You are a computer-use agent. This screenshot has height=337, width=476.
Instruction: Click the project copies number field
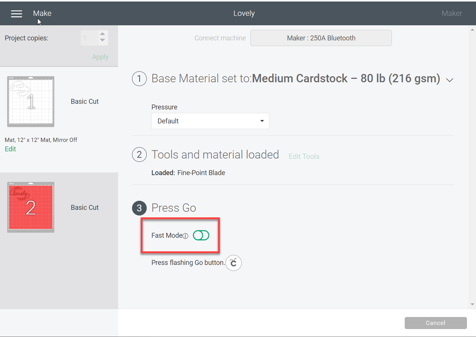click(x=89, y=38)
